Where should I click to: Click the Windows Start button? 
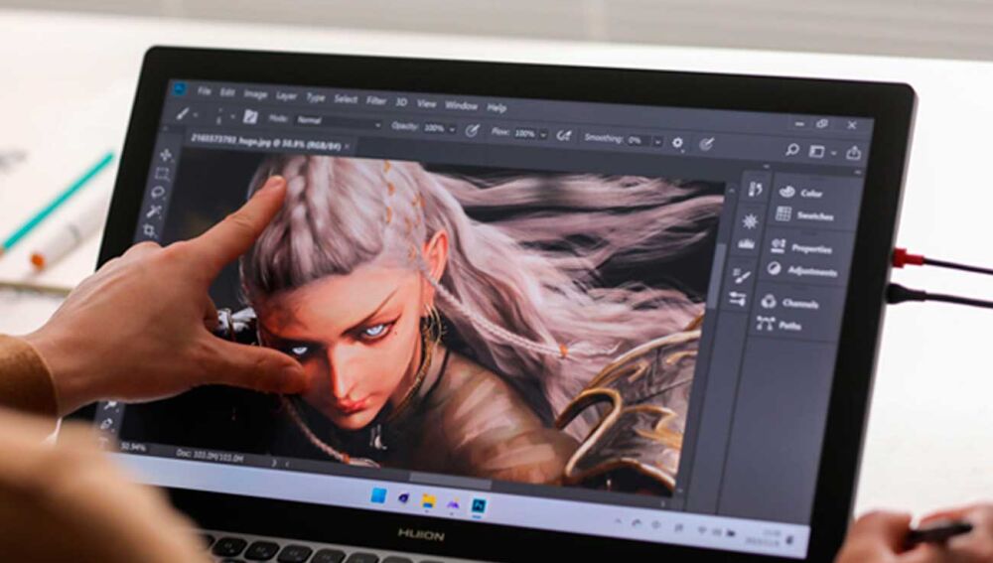(x=378, y=495)
